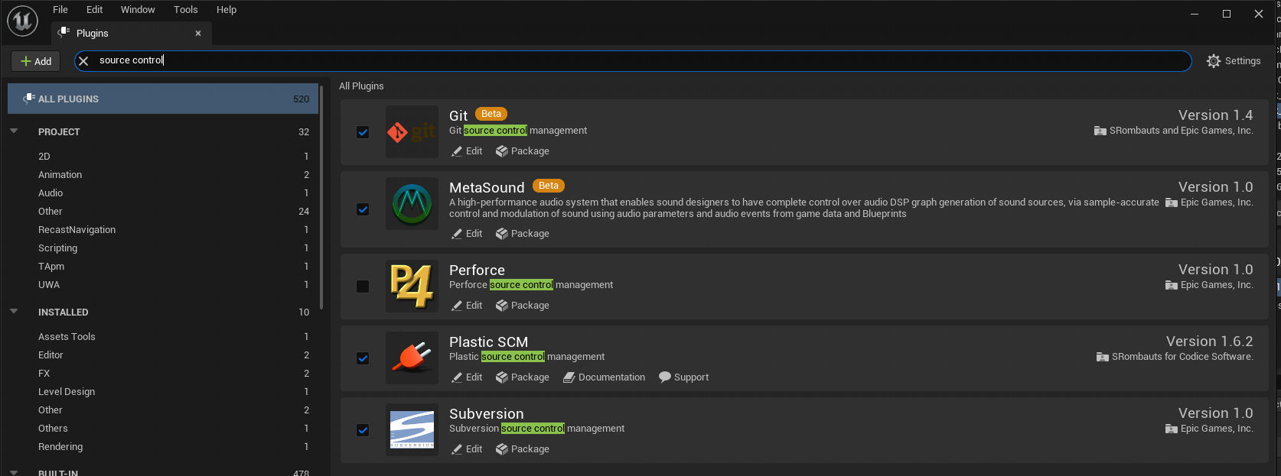Click Subversion vendor Epic Games folder icon
The image size is (1281, 476).
(x=1172, y=429)
